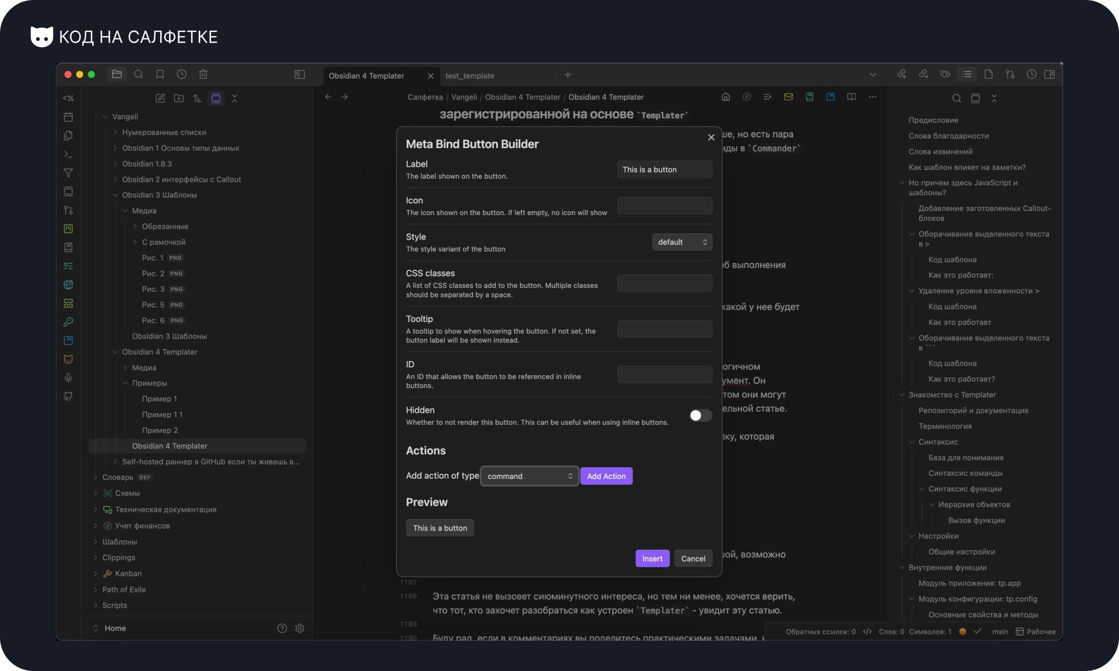Open the file explorer folder icon
Screen dimensions: 1119x671
pyautogui.click(x=117, y=75)
